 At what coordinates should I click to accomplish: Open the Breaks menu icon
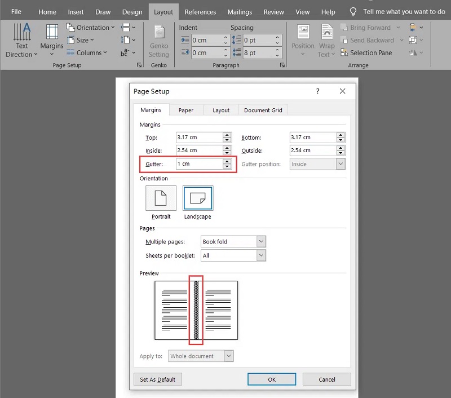(128, 28)
